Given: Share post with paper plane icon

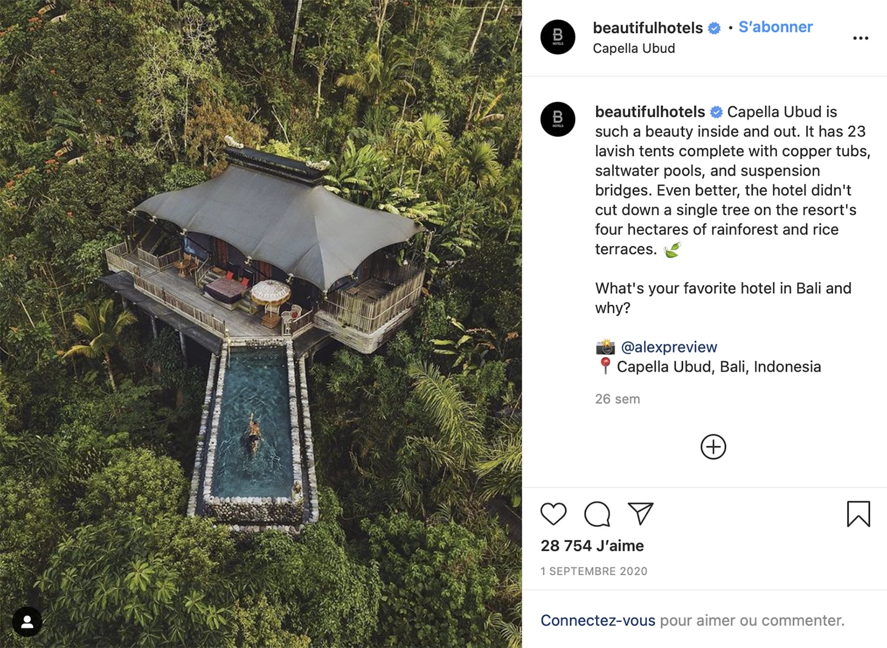Looking at the screenshot, I should tap(640, 513).
